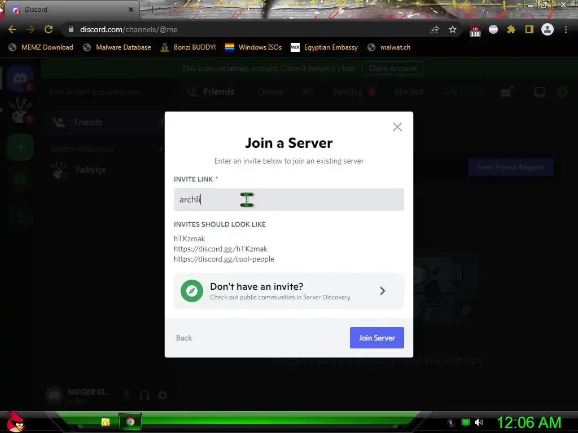Viewport: 578px width, 433px height.
Task: Open the rabbit avatar server icon
Action: (x=20, y=111)
